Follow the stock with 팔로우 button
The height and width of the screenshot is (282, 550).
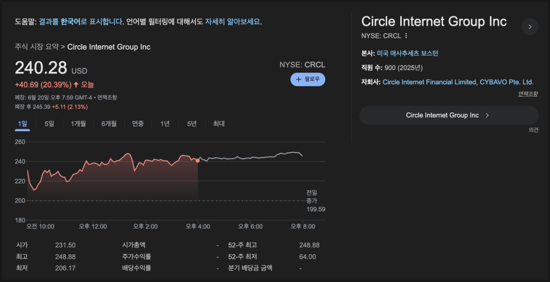click(x=307, y=79)
